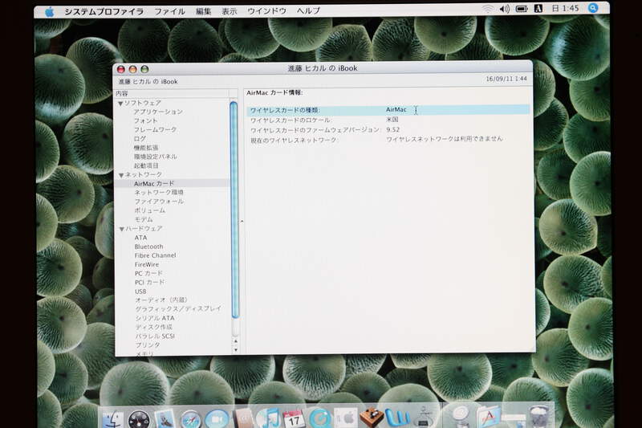Viewport: 642px width, 428px height.
Task: Select USB in the hardware list
Action: click(x=140, y=291)
